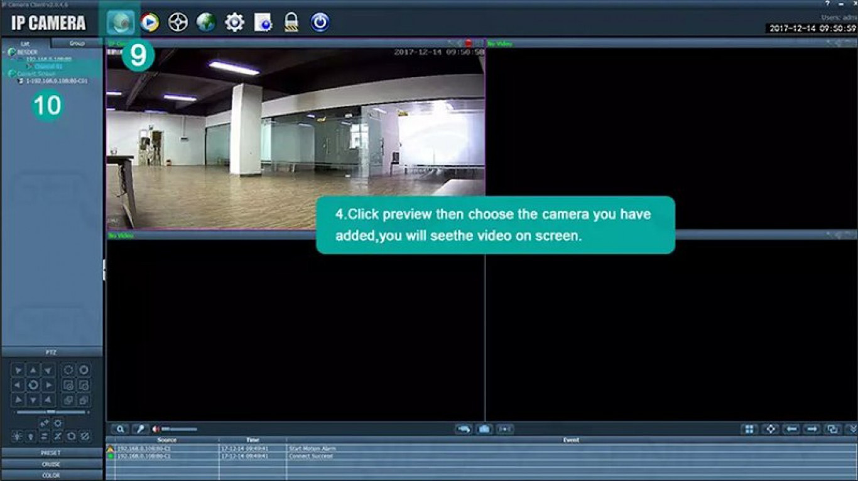Open the Preview/live view toolbar icon
The height and width of the screenshot is (481, 858).
coord(122,21)
